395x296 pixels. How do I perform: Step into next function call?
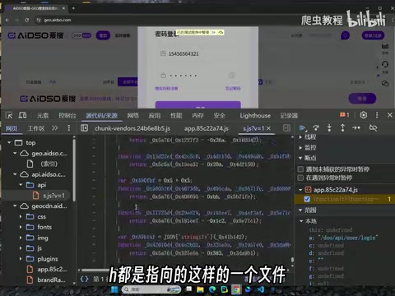click(x=329, y=128)
